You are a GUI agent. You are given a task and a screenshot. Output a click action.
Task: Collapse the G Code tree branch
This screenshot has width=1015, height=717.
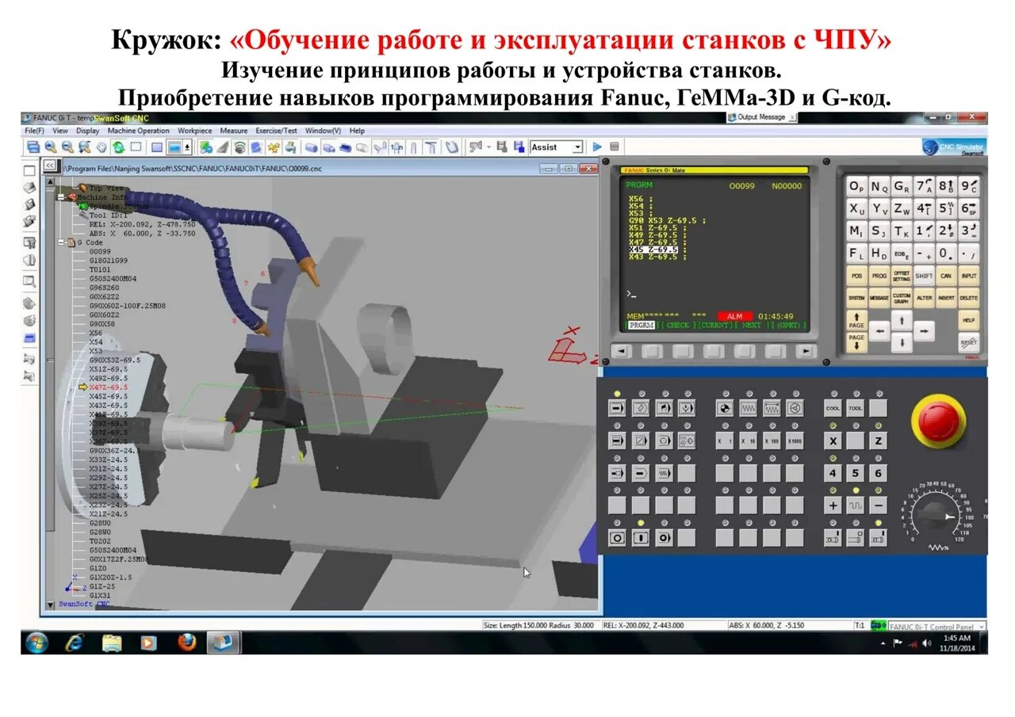point(61,242)
